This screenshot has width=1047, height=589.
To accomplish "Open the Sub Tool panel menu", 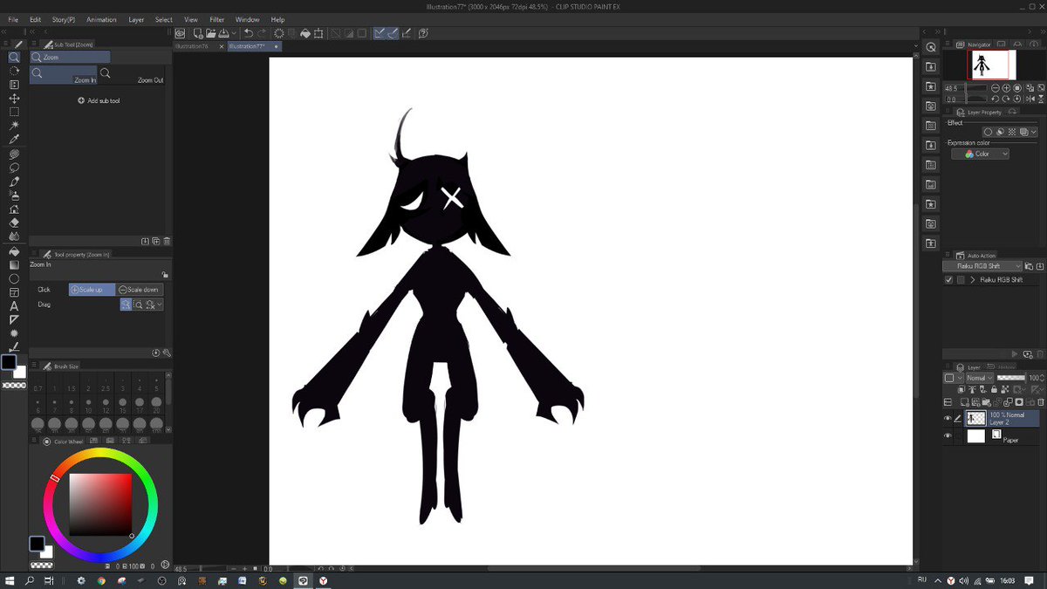I will coord(33,44).
